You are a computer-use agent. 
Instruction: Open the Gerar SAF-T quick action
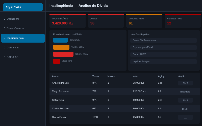163,54
